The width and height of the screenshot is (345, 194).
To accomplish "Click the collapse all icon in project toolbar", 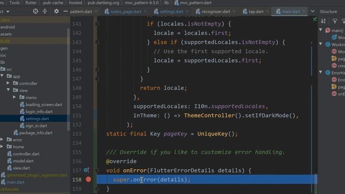I will [45, 11].
